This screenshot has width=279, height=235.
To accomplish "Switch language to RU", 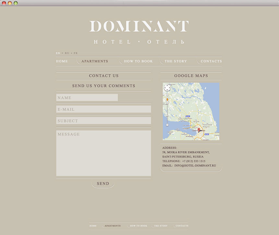I will [x=67, y=53].
